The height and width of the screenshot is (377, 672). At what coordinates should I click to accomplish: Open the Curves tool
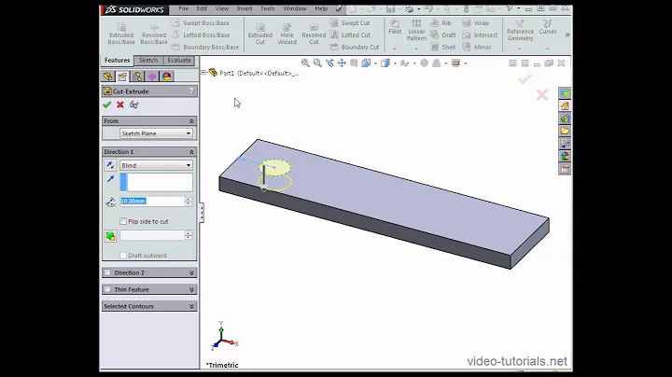click(548, 27)
